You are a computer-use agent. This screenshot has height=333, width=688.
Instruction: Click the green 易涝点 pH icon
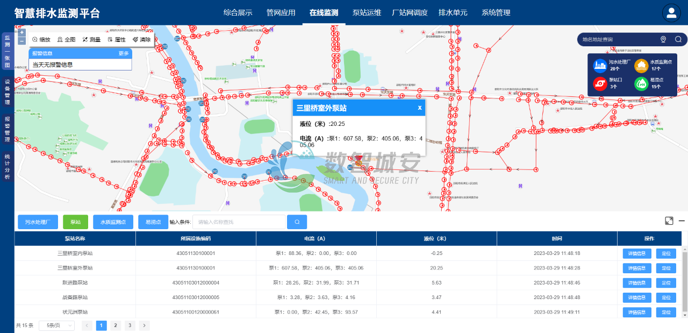click(641, 83)
